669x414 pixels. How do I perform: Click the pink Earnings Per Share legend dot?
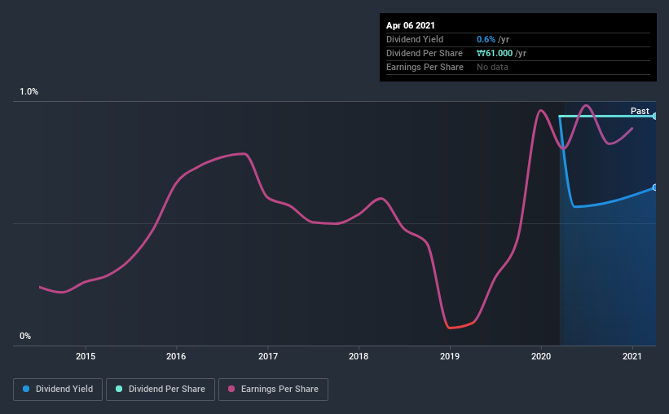click(231, 389)
